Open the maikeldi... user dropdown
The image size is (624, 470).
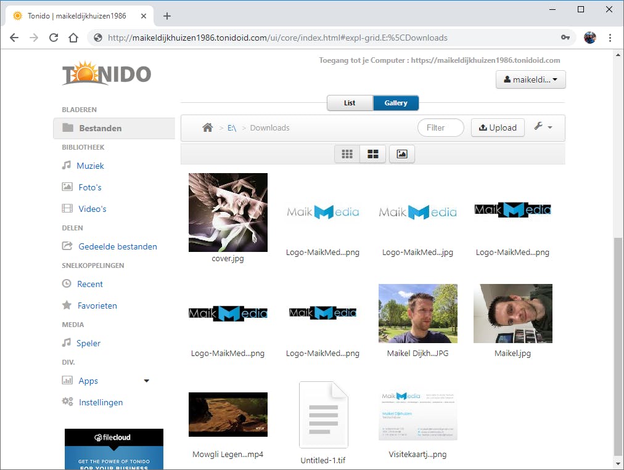pyautogui.click(x=530, y=79)
